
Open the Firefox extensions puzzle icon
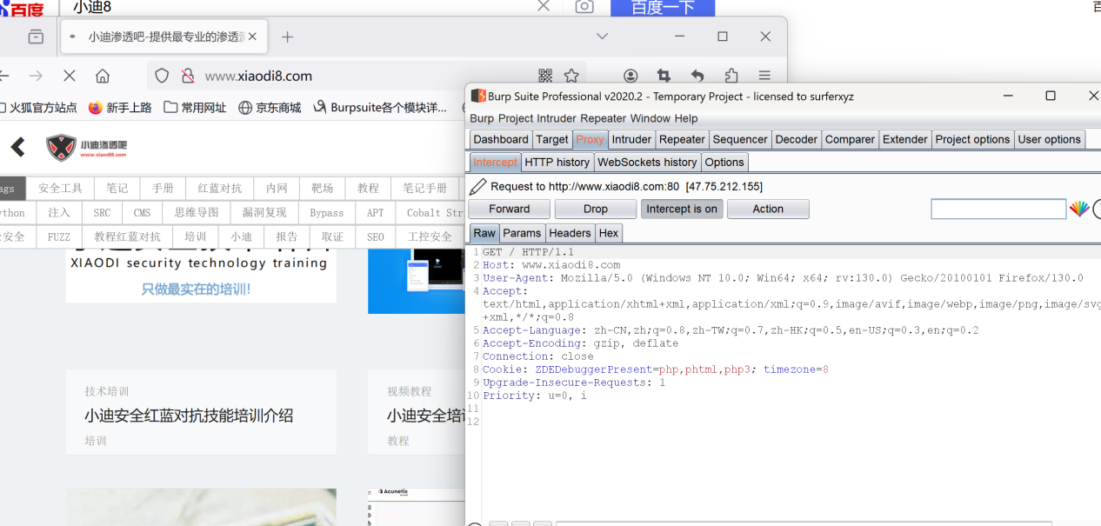pyautogui.click(x=731, y=76)
